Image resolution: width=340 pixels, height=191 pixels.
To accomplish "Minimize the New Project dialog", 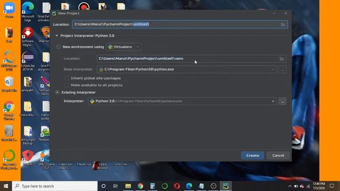I will (274, 13).
